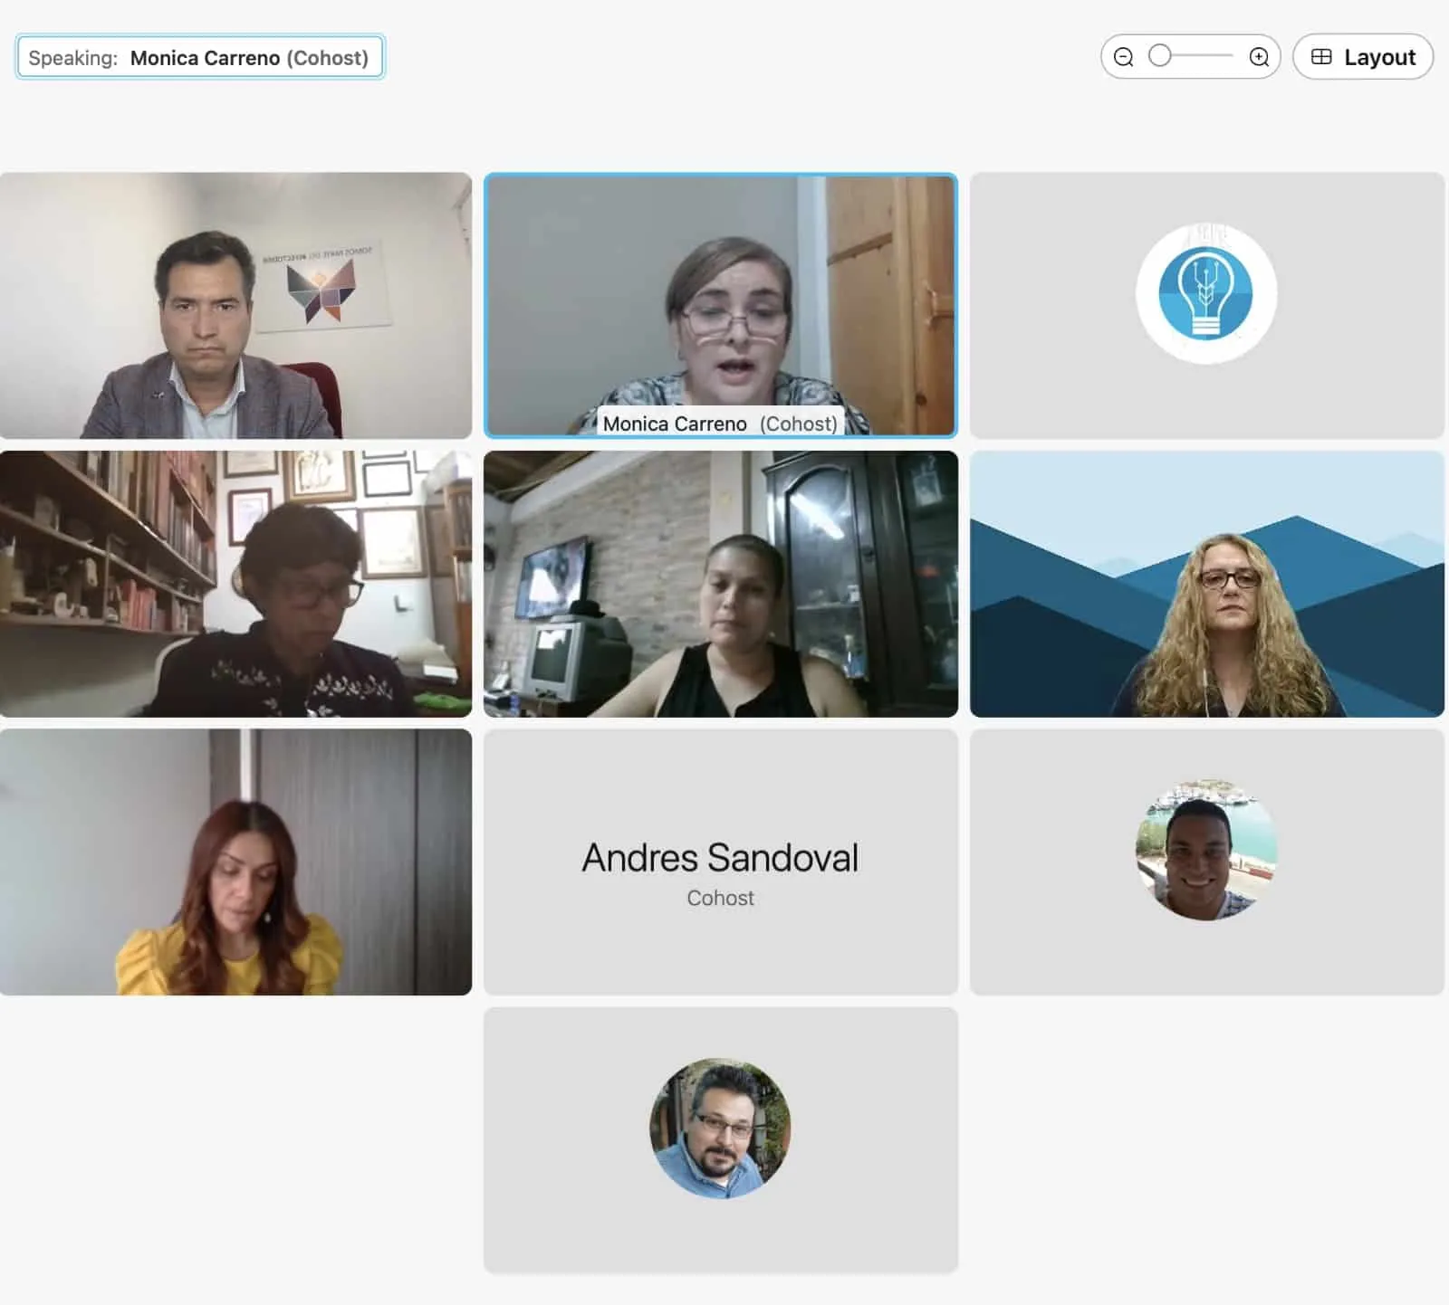Click the right end of zoom slider track
The image size is (1449, 1305).
click(1230, 56)
